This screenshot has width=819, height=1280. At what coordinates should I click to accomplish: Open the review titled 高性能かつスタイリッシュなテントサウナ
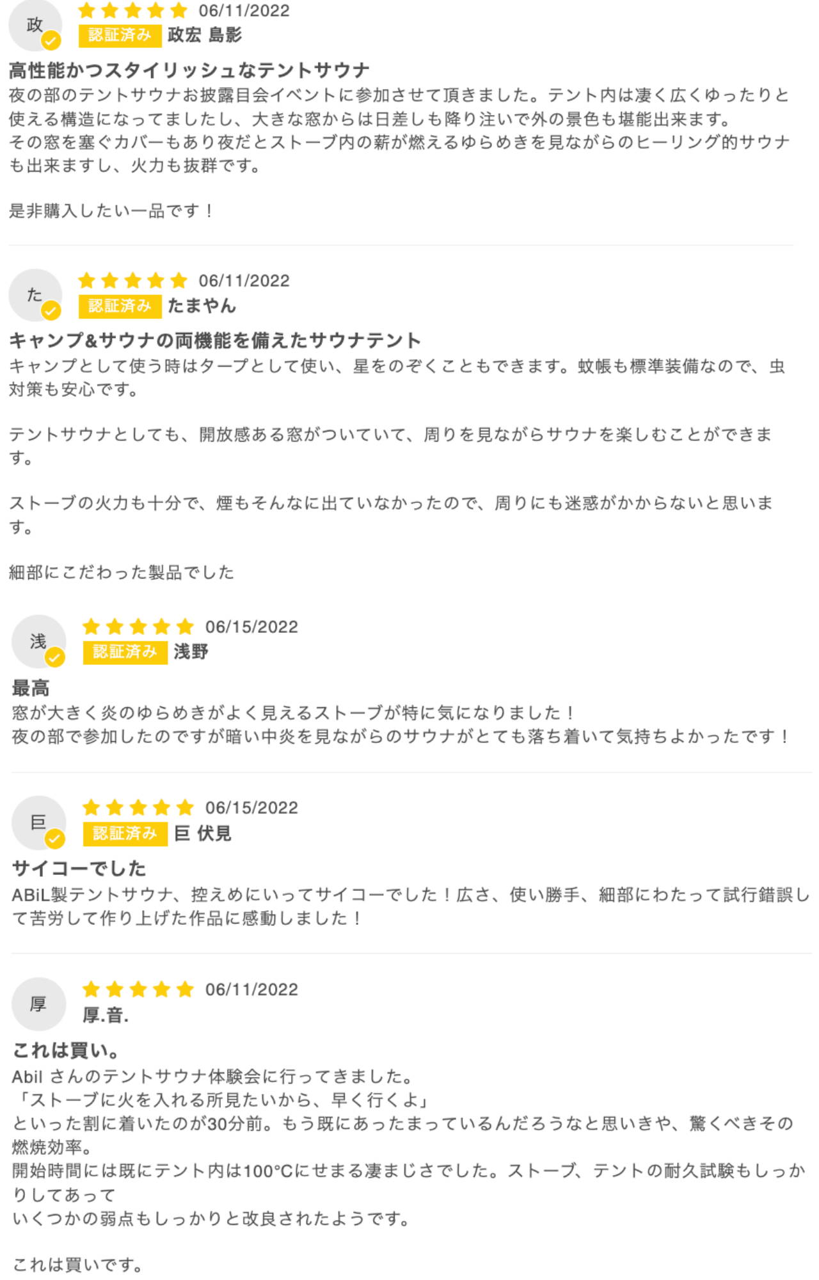[189, 70]
